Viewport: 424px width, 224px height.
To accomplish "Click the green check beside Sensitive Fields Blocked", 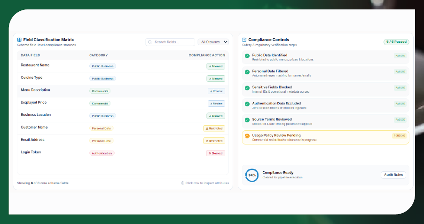I will (247, 88).
